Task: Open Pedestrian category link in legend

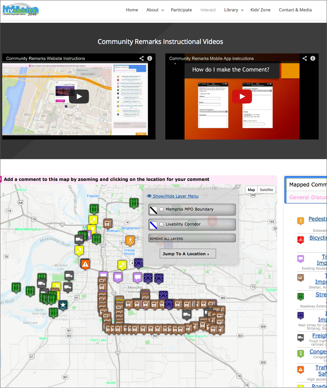Action: click(x=318, y=219)
